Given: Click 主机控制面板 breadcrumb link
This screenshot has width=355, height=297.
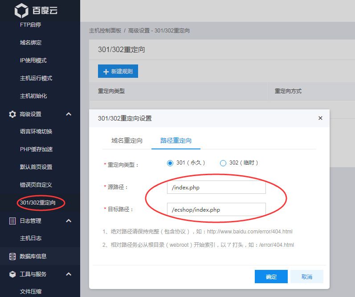Looking at the screenshot, I should pos(105,31).
